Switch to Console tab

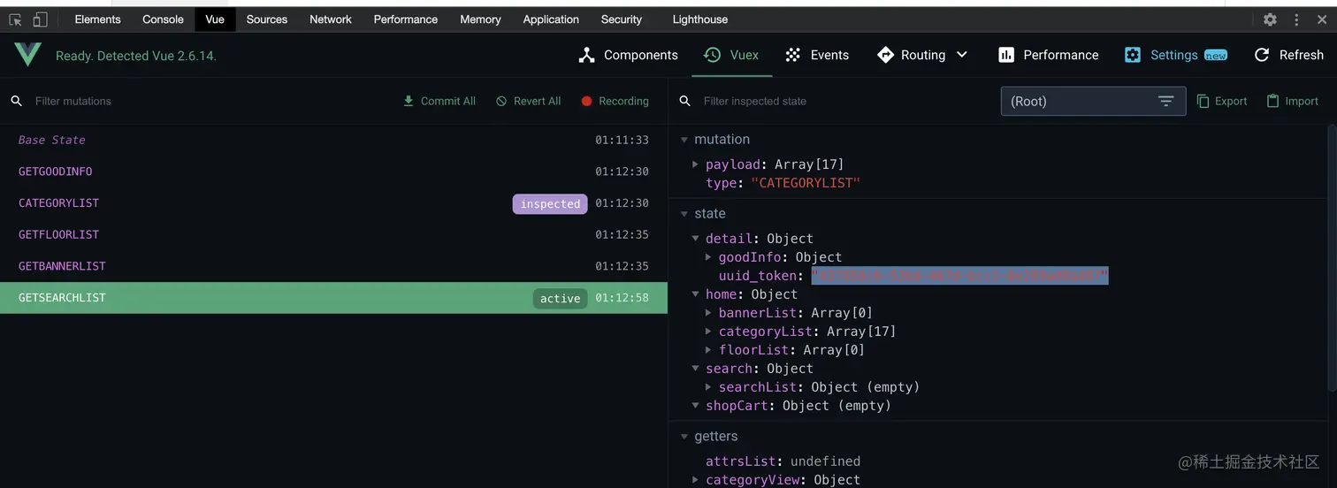pyautogui.click(x=163, y=19)
